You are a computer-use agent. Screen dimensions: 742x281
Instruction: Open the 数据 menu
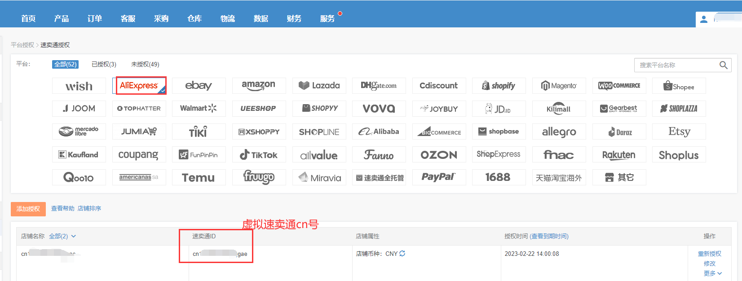261,18
